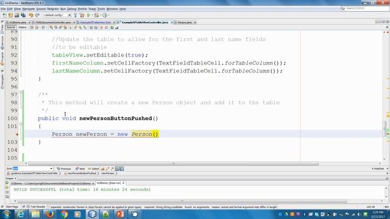Click the Uncomment editor toolbar icon
390x219 pixels.
[x=116, y=27]
